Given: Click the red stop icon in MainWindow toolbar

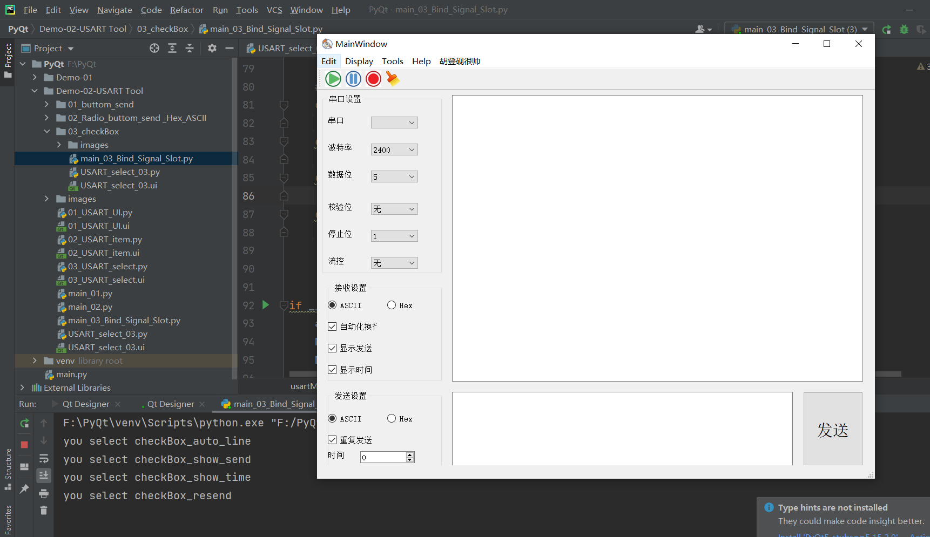Looking at the screenshot, I should tap(373, 79).
